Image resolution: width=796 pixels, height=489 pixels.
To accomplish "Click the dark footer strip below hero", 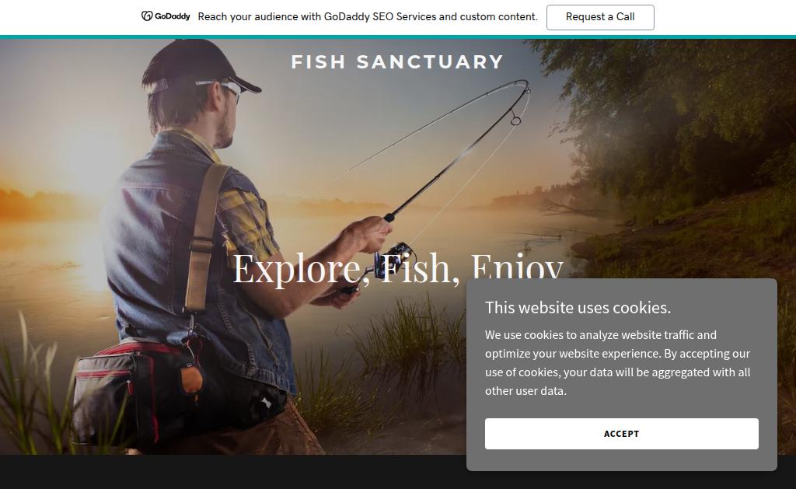I will point(233,472).
